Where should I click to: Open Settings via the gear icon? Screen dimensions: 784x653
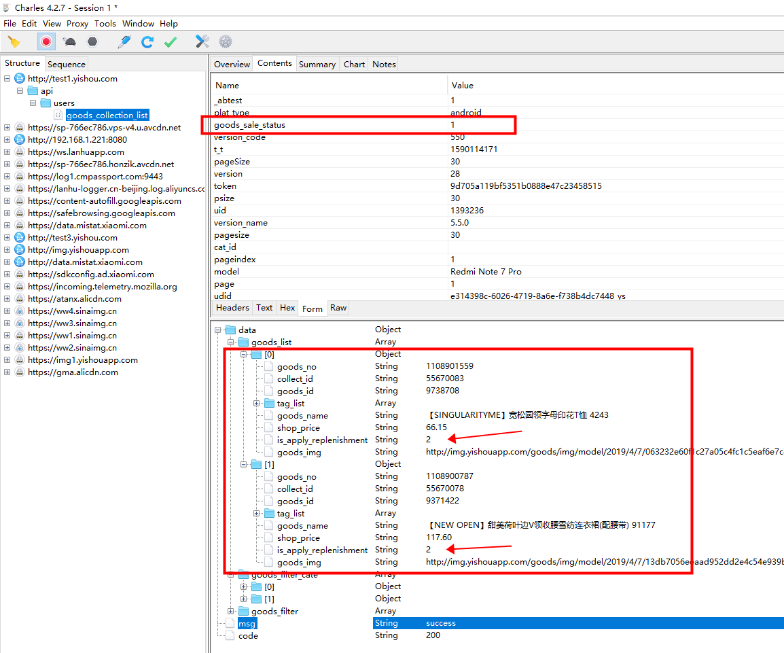pos(226,42)
